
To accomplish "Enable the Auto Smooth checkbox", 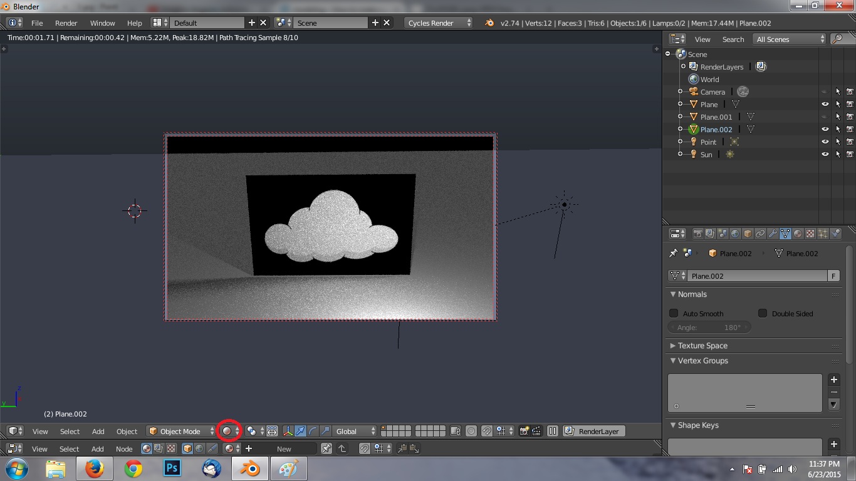I will [x=674, y=313].
